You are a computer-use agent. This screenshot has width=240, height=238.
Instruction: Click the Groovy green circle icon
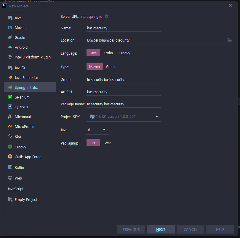click(10, 147)
